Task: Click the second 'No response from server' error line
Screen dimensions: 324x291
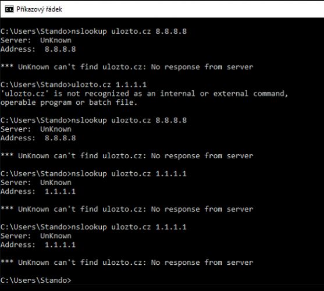Action: (127, 156)
